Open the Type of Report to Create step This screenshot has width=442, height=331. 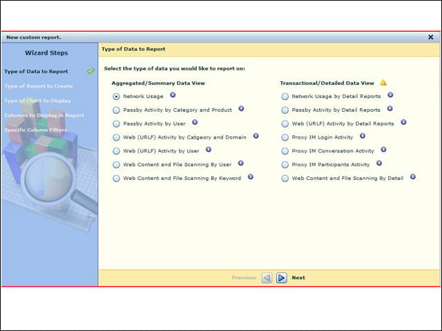[39, 86]
